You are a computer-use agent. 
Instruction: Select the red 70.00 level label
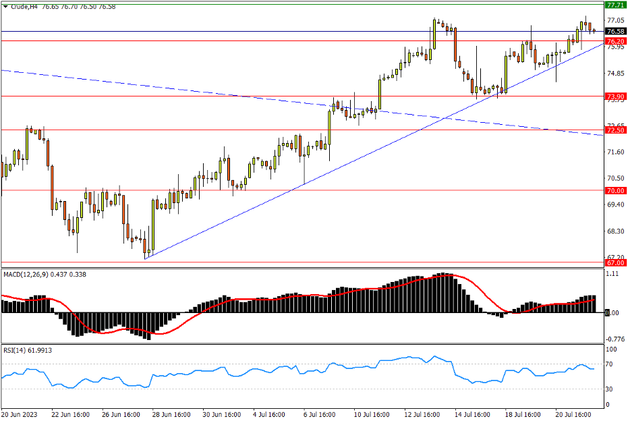[x=614, y=191]
